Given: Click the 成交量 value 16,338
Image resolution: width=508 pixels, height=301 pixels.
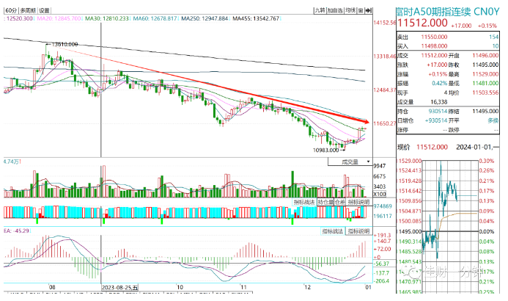Looking at the screenshot, I should (439, 102).
